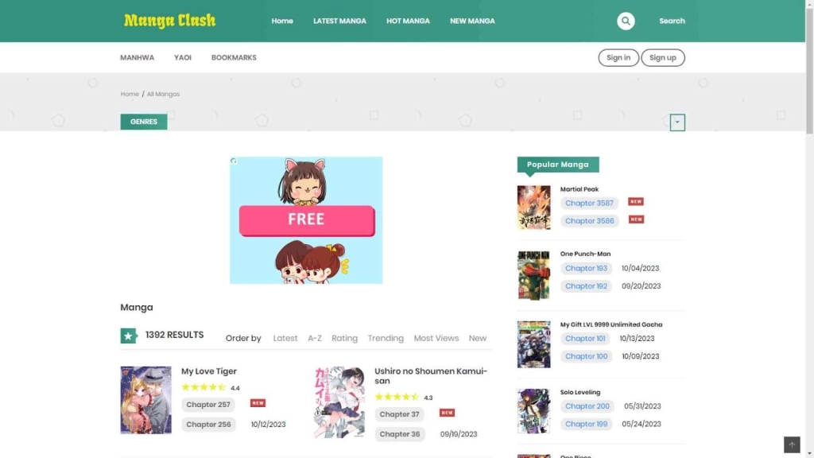The image size is (814, 458).
Task: Click the Sign in button
Action: pos(618,57)
